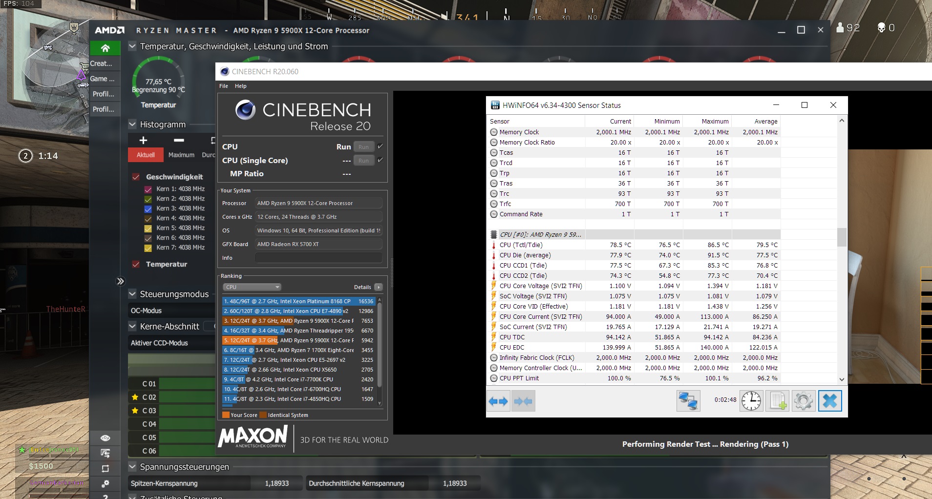932x499 pixels.
Task: Click the CPU (Tctl/Tdie) thermometer sensor icon
Action: pos(494,245)
